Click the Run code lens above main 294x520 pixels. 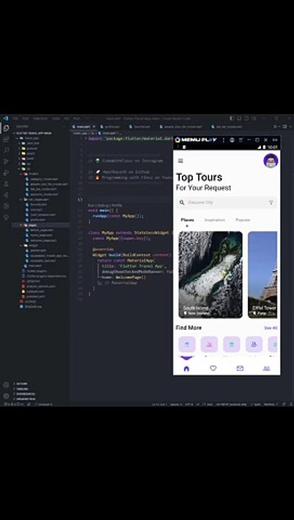tap(92, 206)
